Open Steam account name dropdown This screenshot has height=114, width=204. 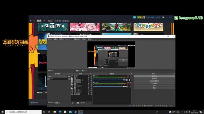click(x=153, y=17)
